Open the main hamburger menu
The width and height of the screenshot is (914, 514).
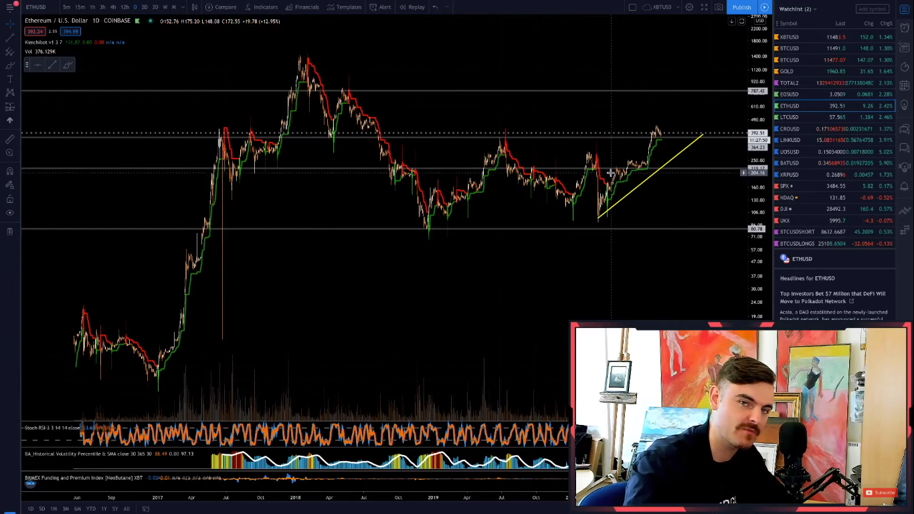coord(9,7)
